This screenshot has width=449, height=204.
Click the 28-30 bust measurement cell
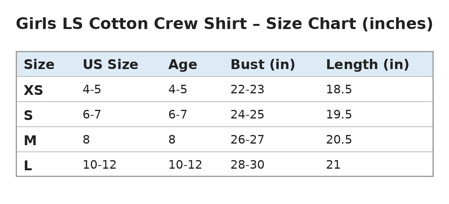pos(247,165)
